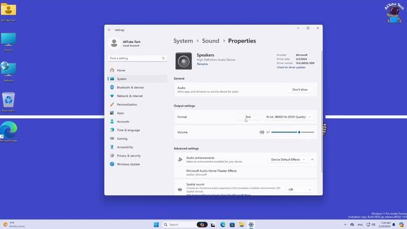This screenshot has height=229, width=407.
Task: Open Privacy & security settings
Action: point(137,155)
